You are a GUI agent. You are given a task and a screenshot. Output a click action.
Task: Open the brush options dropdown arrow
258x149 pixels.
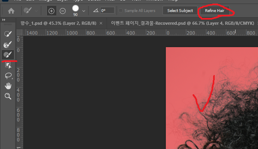[84, 11]
